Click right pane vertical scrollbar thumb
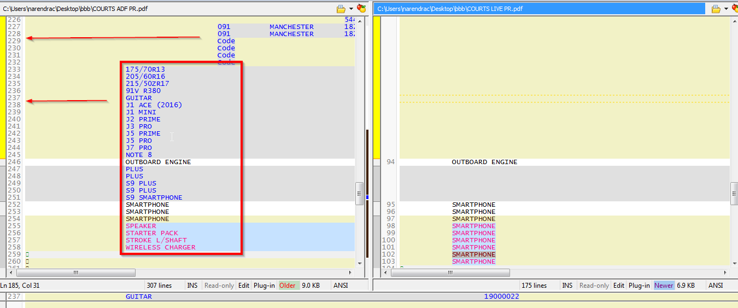 (x=734, y=193)
